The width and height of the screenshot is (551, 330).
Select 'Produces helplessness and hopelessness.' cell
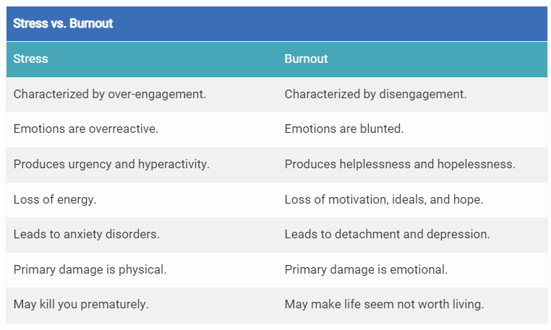click(x=400, y=164)
